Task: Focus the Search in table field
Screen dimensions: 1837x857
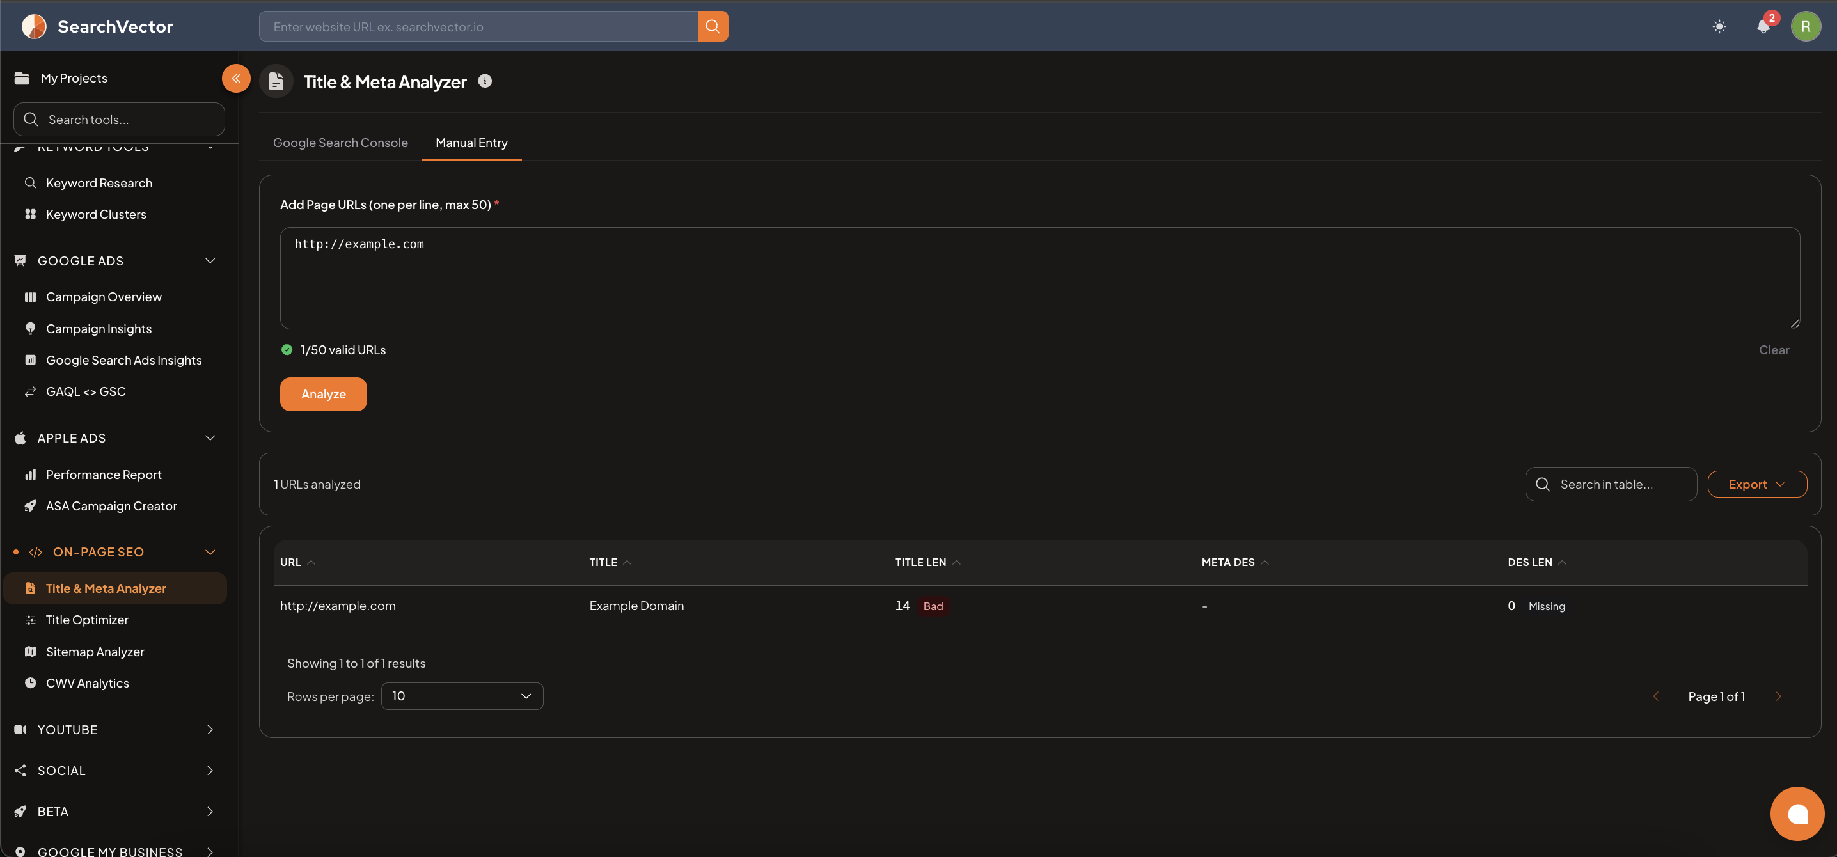Action: pyautogui.click(x=1611, y=485)
